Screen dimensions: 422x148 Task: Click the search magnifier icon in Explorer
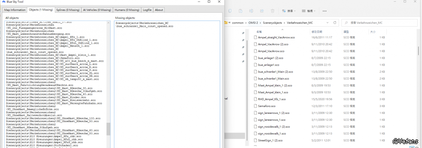[x=346, y=23]
